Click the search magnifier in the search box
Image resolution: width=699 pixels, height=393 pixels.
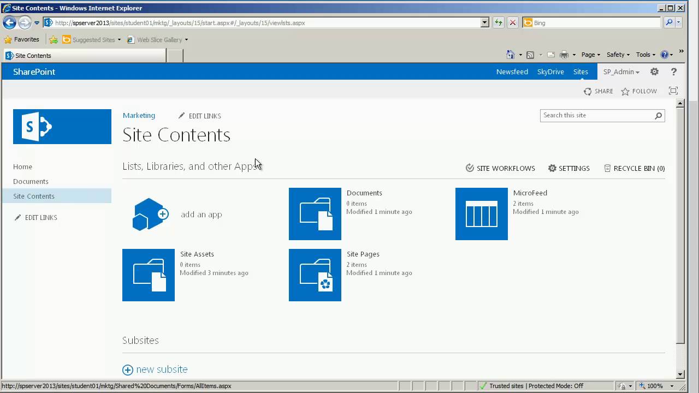658,116
